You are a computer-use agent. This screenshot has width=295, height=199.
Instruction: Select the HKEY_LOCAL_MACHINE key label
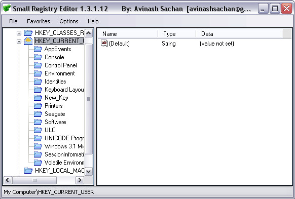59,171
